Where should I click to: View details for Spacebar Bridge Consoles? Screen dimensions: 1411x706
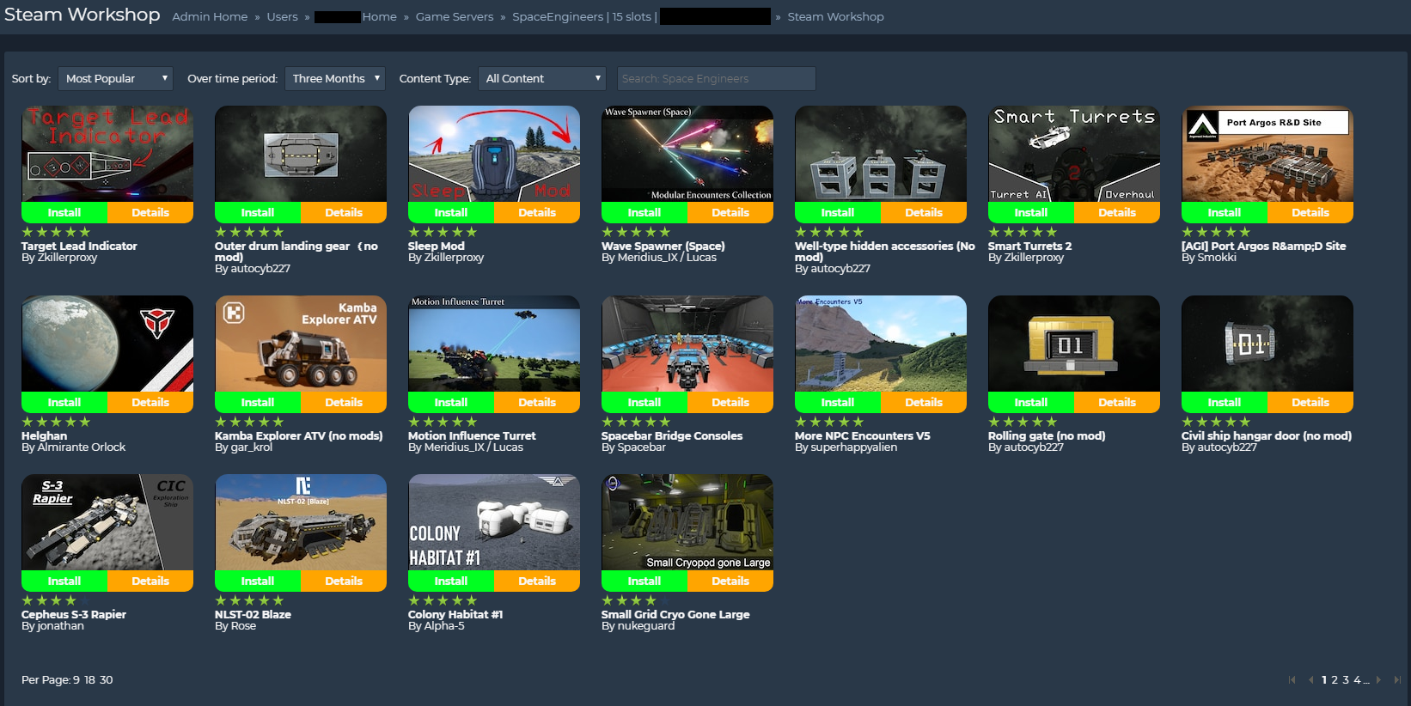(x=730, y=402)
